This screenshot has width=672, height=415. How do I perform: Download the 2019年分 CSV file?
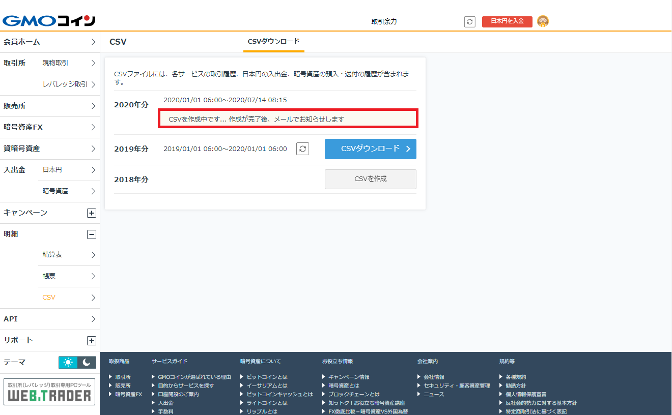(x=370, y=149)
